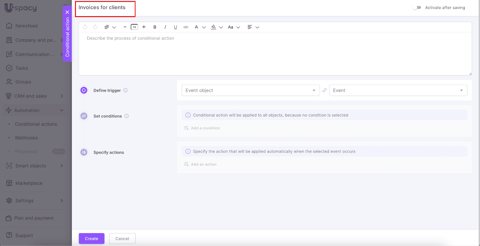Apply italic formatting in the editor toolbar
The height and width of the screenshot is (246, 480).
coord(165,27)
